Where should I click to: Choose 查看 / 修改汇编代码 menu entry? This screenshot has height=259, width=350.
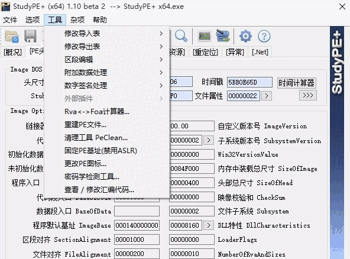[x=107, y=190]
